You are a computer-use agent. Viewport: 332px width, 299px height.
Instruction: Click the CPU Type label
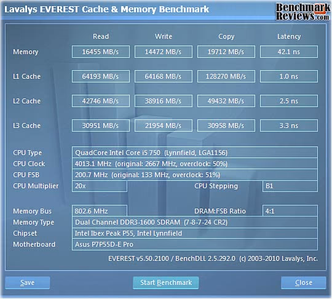[x=27, y=153]
